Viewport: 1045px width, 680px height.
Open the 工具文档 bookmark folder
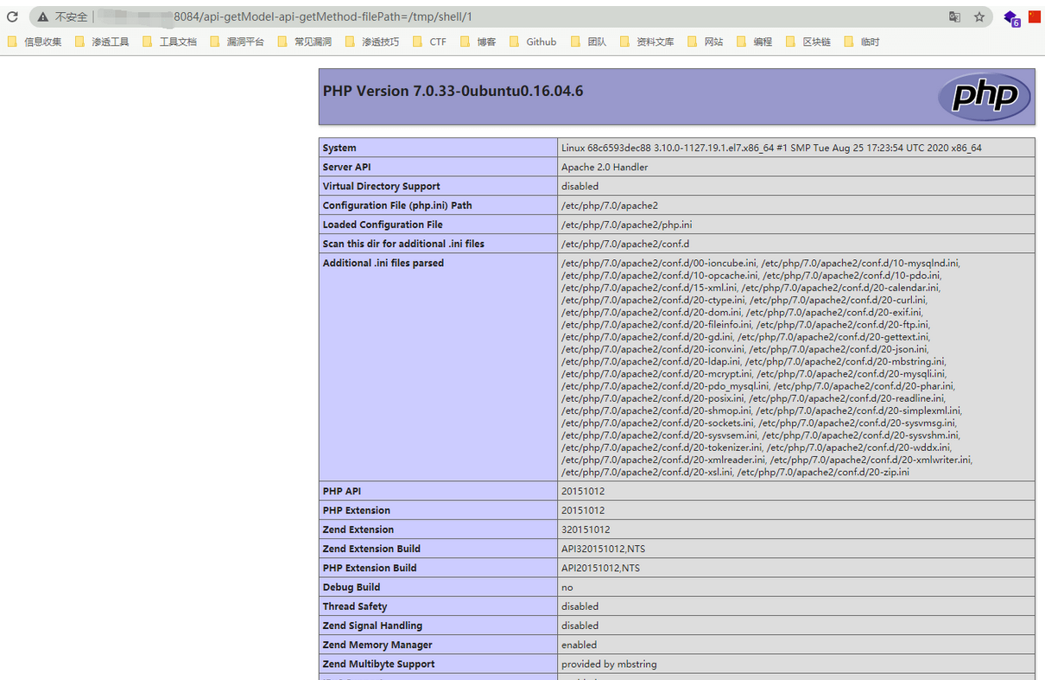pyautogui.click(x=169, y=41)
